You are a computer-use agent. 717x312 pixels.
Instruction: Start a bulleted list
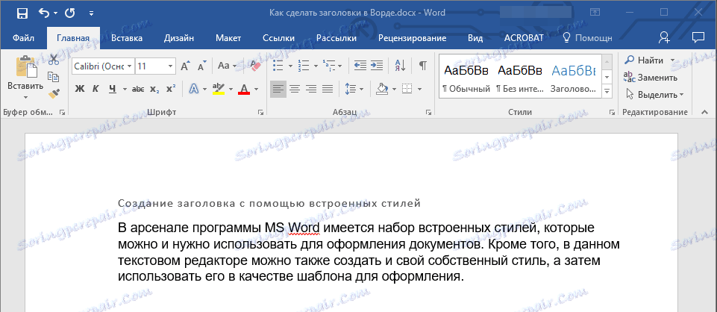point(278,66)
